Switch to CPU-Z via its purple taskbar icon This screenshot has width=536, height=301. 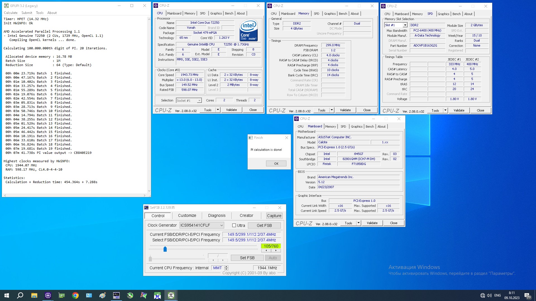(48, 295)
